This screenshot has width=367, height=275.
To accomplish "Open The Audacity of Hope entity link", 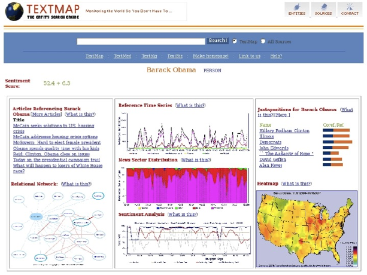I will (287, 154).
